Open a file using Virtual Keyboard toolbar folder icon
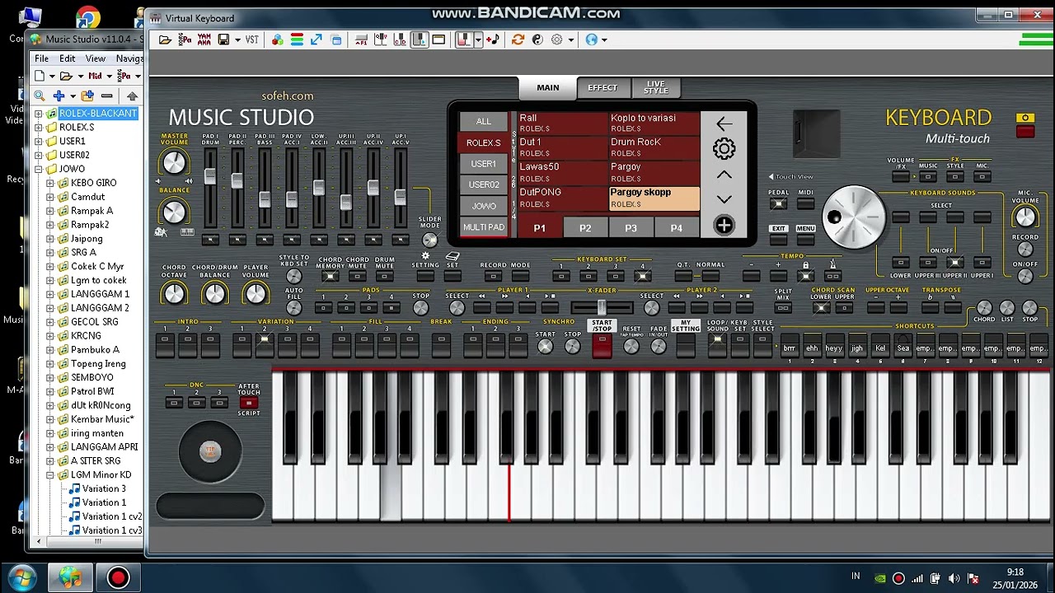Viewport: 1055px width, 593px height. [165, 40]
